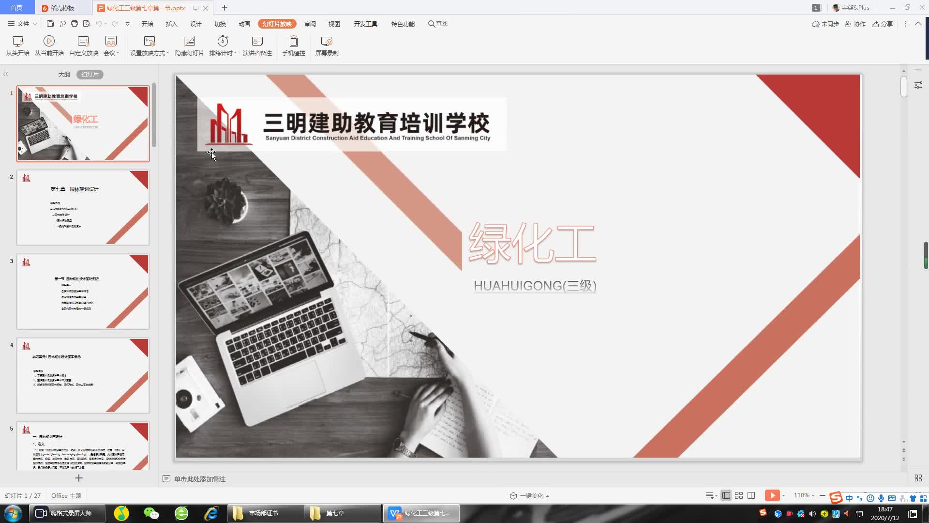The image size is (929, 523).
Task: Start 屏幕录制 screen recording
Action: coord(327,42)
